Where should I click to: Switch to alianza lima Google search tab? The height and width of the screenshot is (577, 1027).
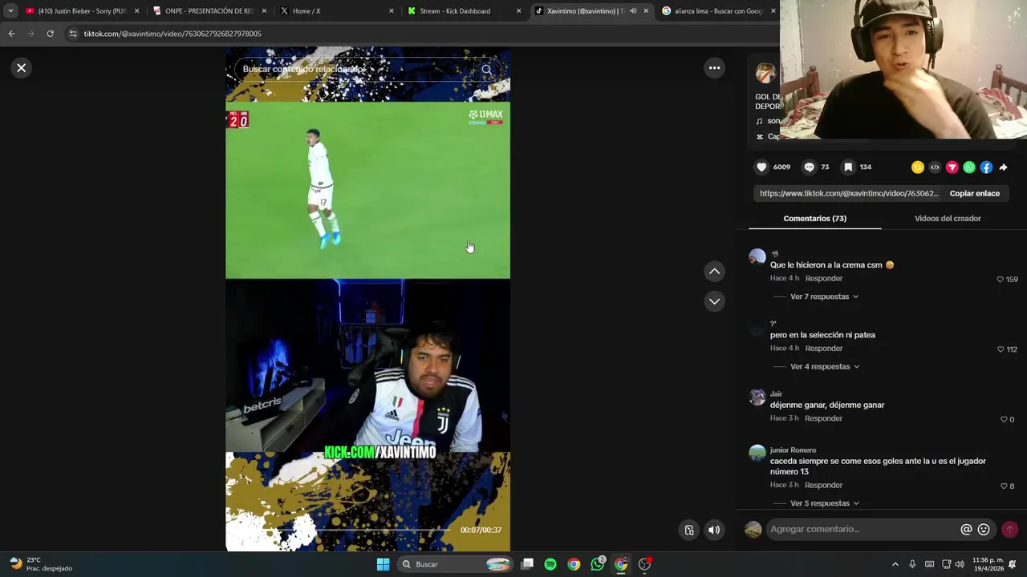(x=716, y=11)
